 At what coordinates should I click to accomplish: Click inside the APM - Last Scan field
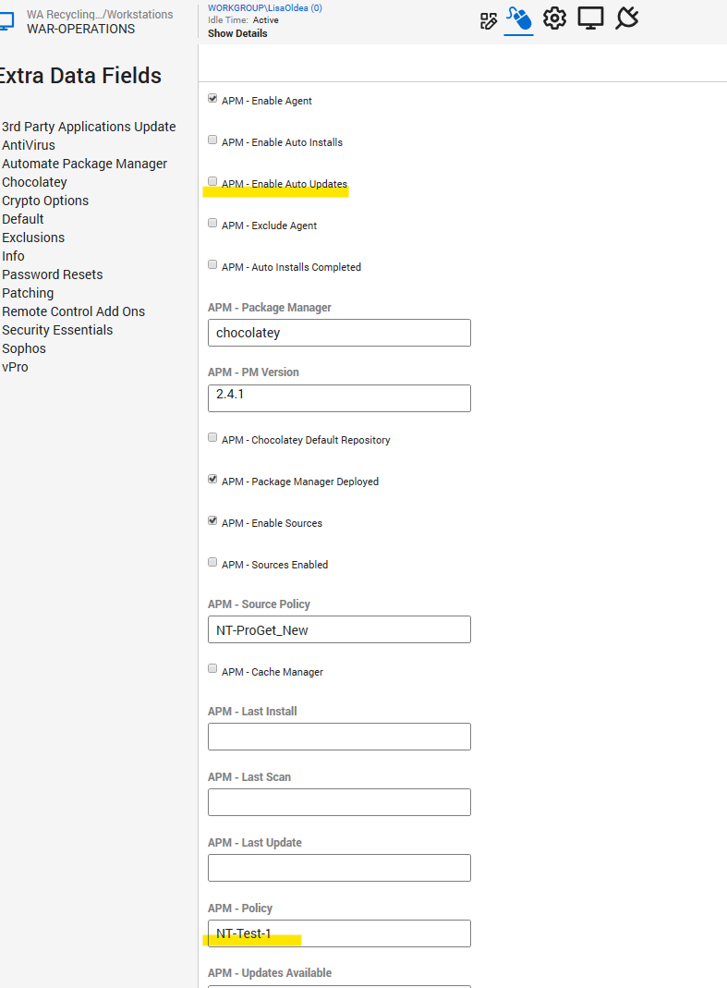click(x=338, y=802)
